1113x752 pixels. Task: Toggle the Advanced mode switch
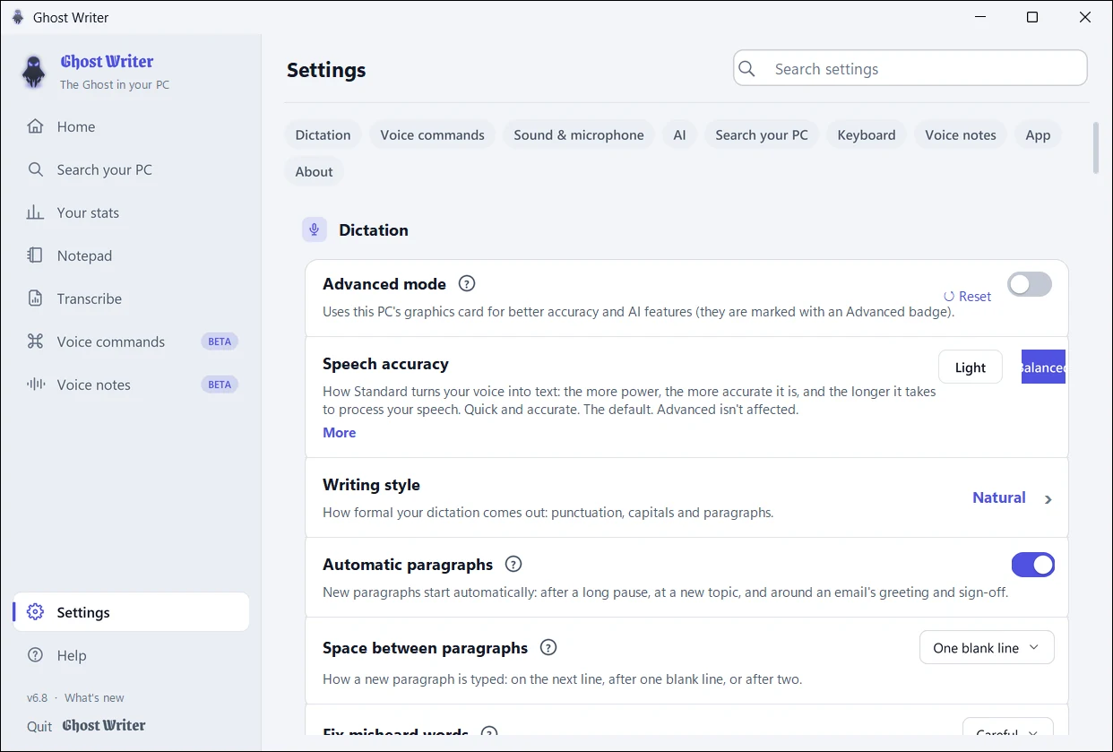1029,284
